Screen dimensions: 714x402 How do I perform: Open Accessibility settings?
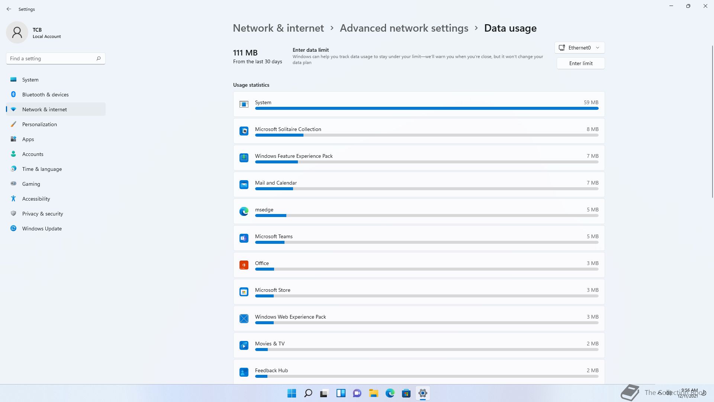[56, 199]
